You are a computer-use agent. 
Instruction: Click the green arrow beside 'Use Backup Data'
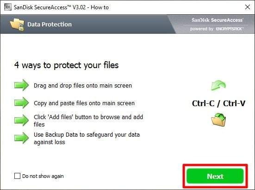(21, 138)
